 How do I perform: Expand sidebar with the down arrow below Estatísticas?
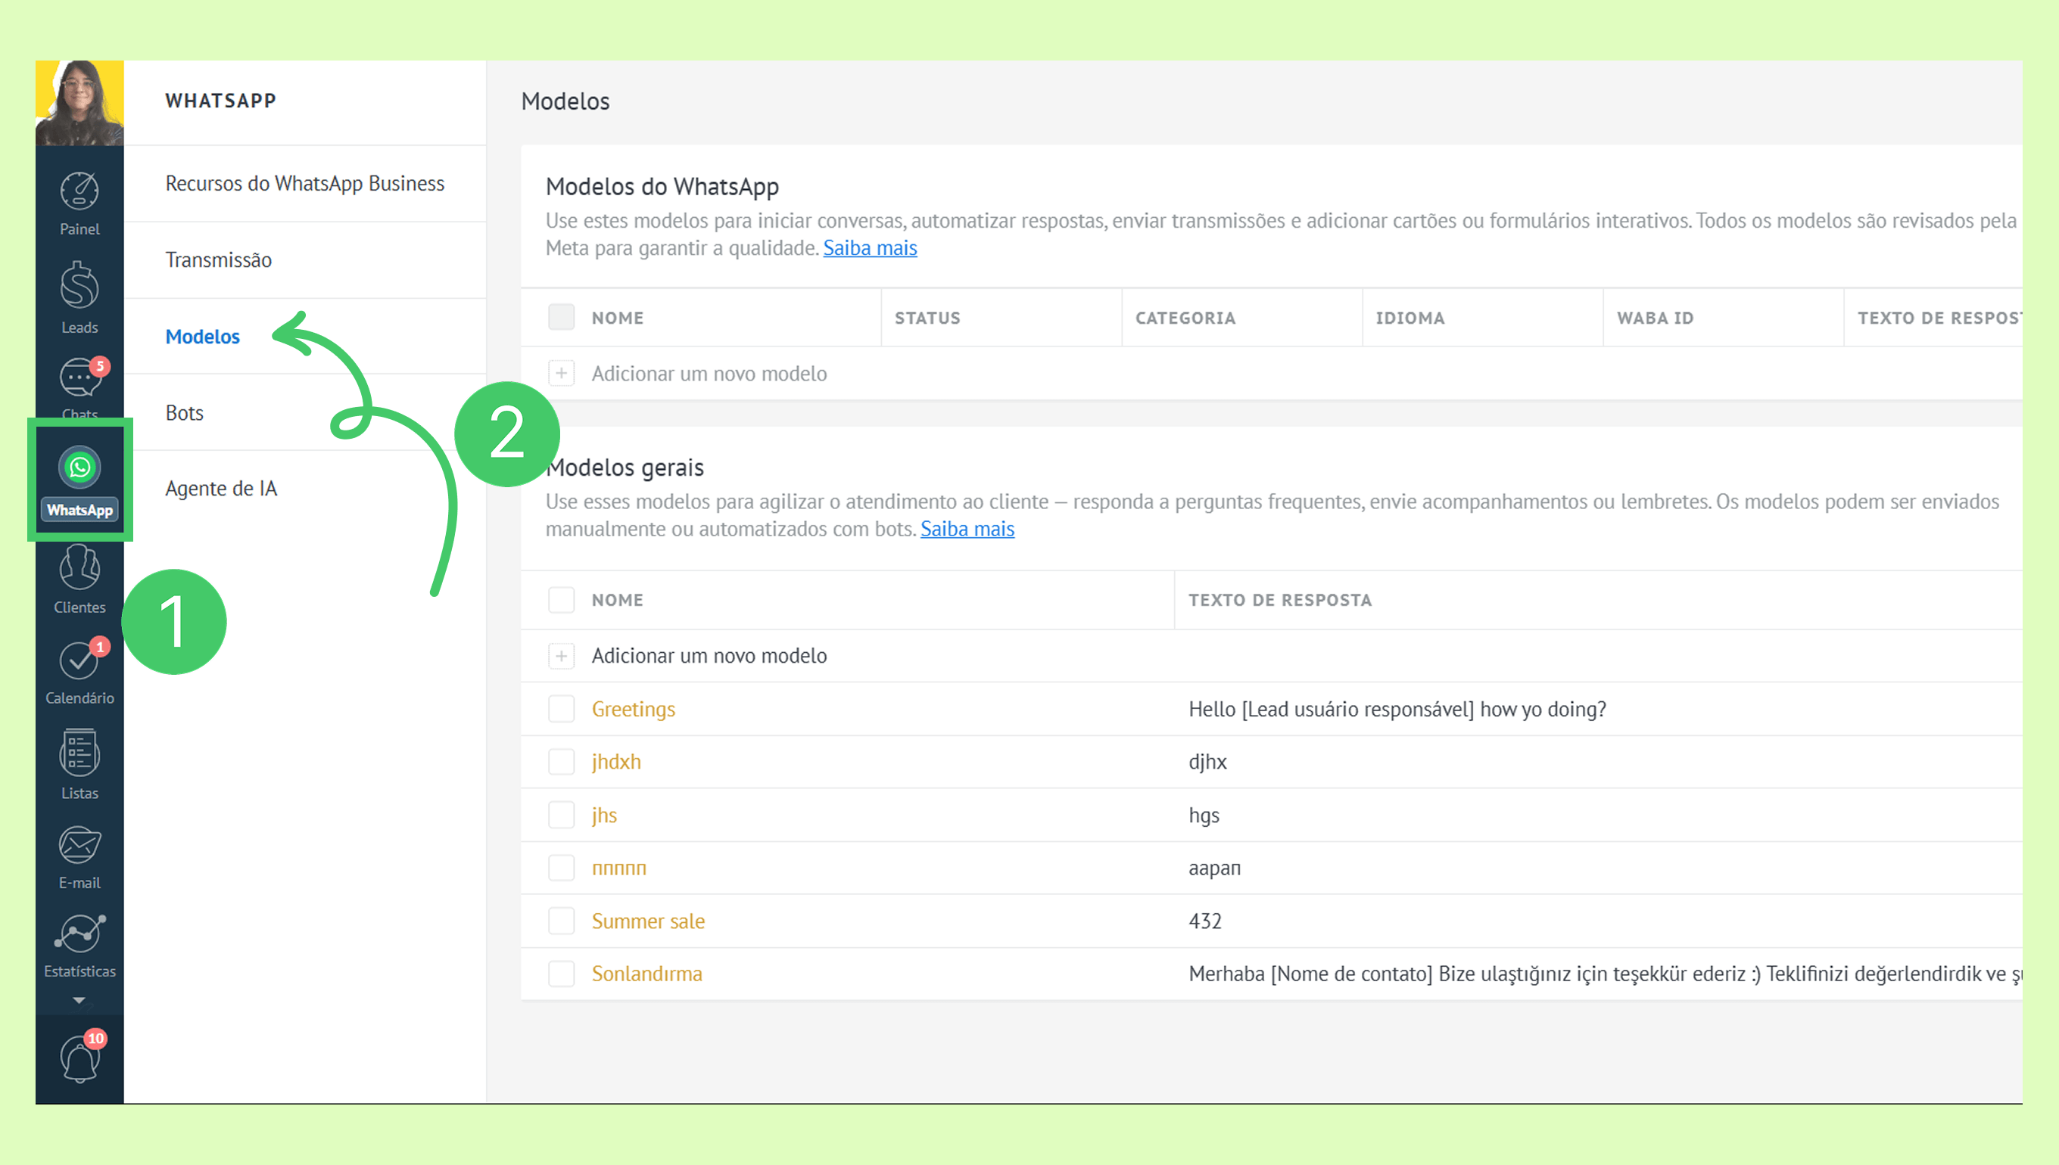tap(79, 1000)
